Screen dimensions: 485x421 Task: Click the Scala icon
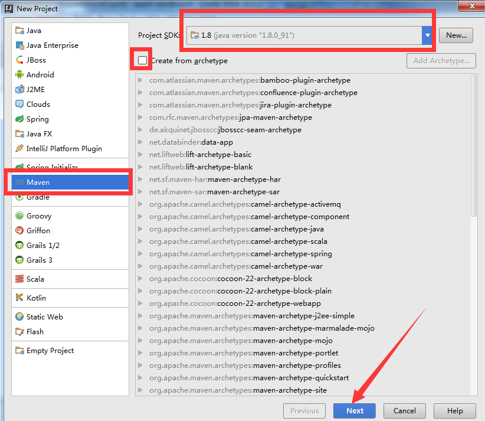tap(19, 279)
